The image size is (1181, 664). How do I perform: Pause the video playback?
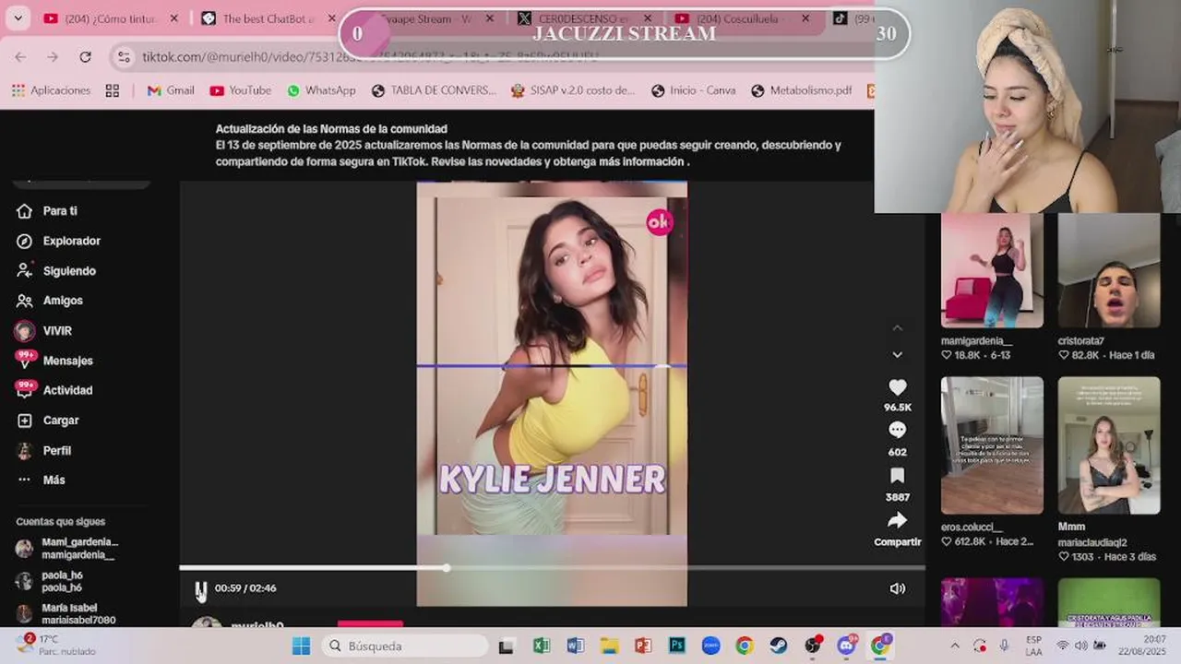click(x=200, y=588)
